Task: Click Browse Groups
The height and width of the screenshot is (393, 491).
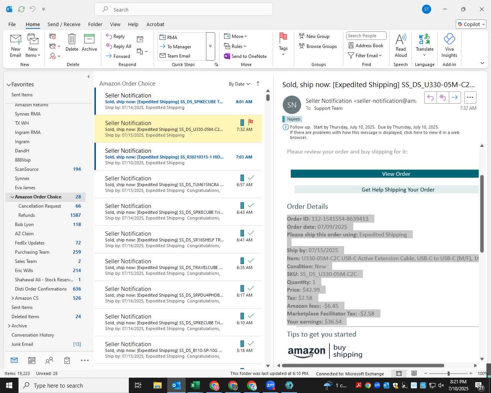Action: pos(318,46)
